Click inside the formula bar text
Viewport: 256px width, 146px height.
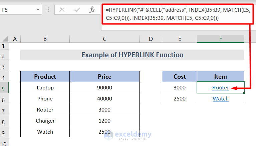(x=178, y=14)
